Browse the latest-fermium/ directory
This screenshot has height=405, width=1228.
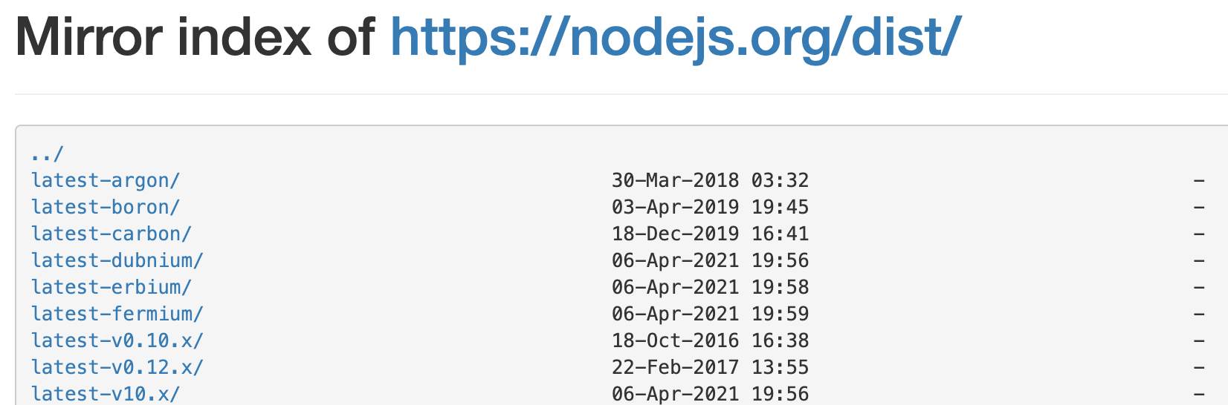117,314
